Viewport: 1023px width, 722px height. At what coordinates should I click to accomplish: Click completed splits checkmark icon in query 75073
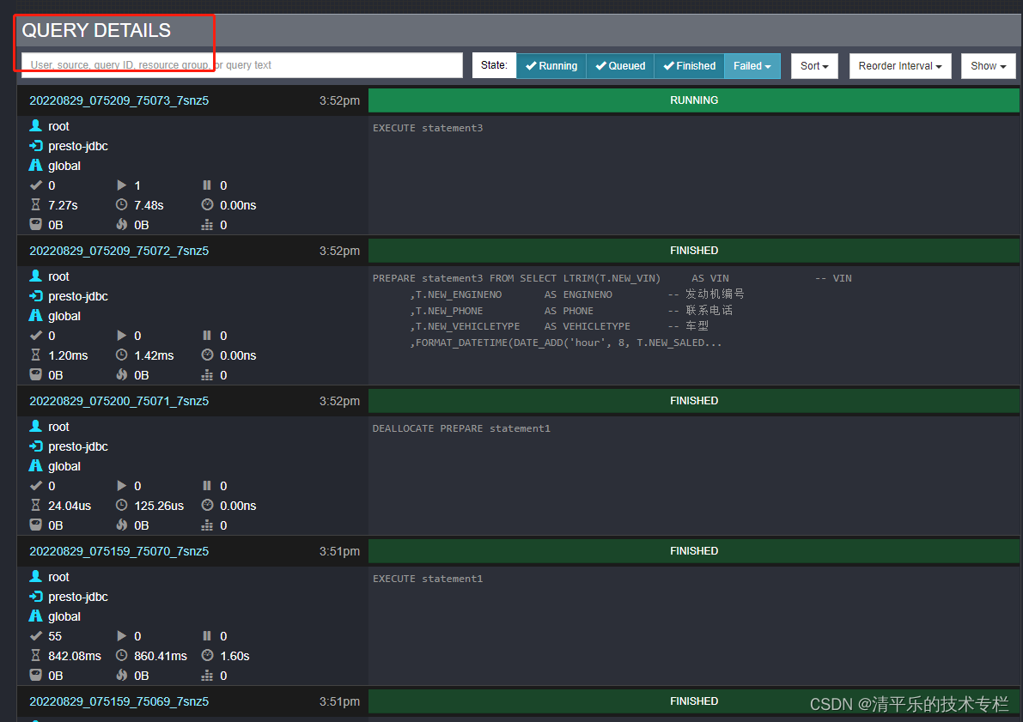point(36,185)
